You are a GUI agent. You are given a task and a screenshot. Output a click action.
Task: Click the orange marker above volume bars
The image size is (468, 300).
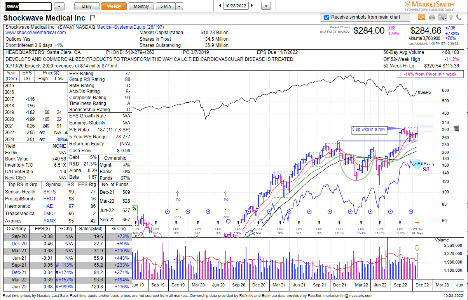tap(417, 248)
